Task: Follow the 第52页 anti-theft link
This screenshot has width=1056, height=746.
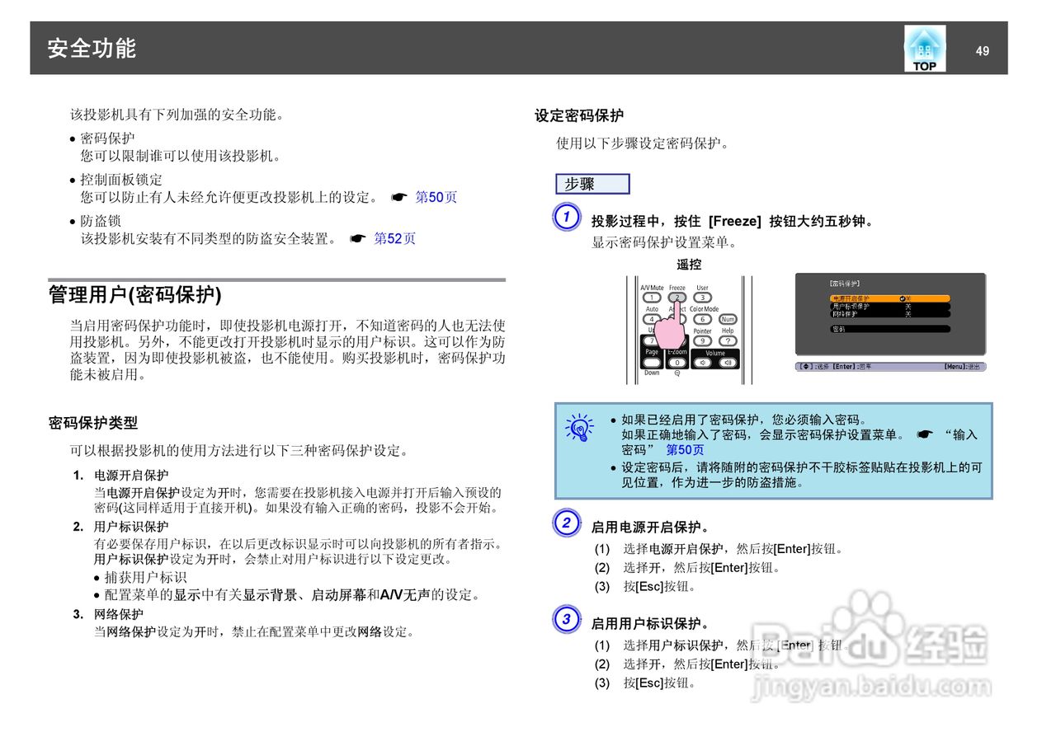Action: coord(395,238)
